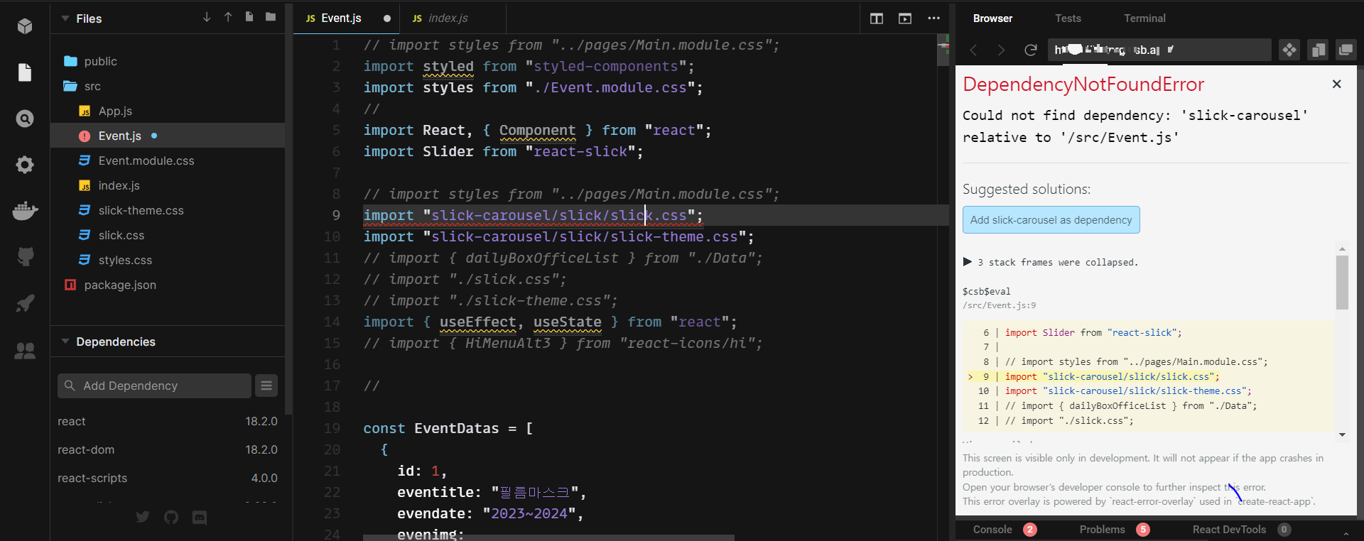Click the download files arrow icon
This screenshot has width=1364, height=541.
(207, 17)
